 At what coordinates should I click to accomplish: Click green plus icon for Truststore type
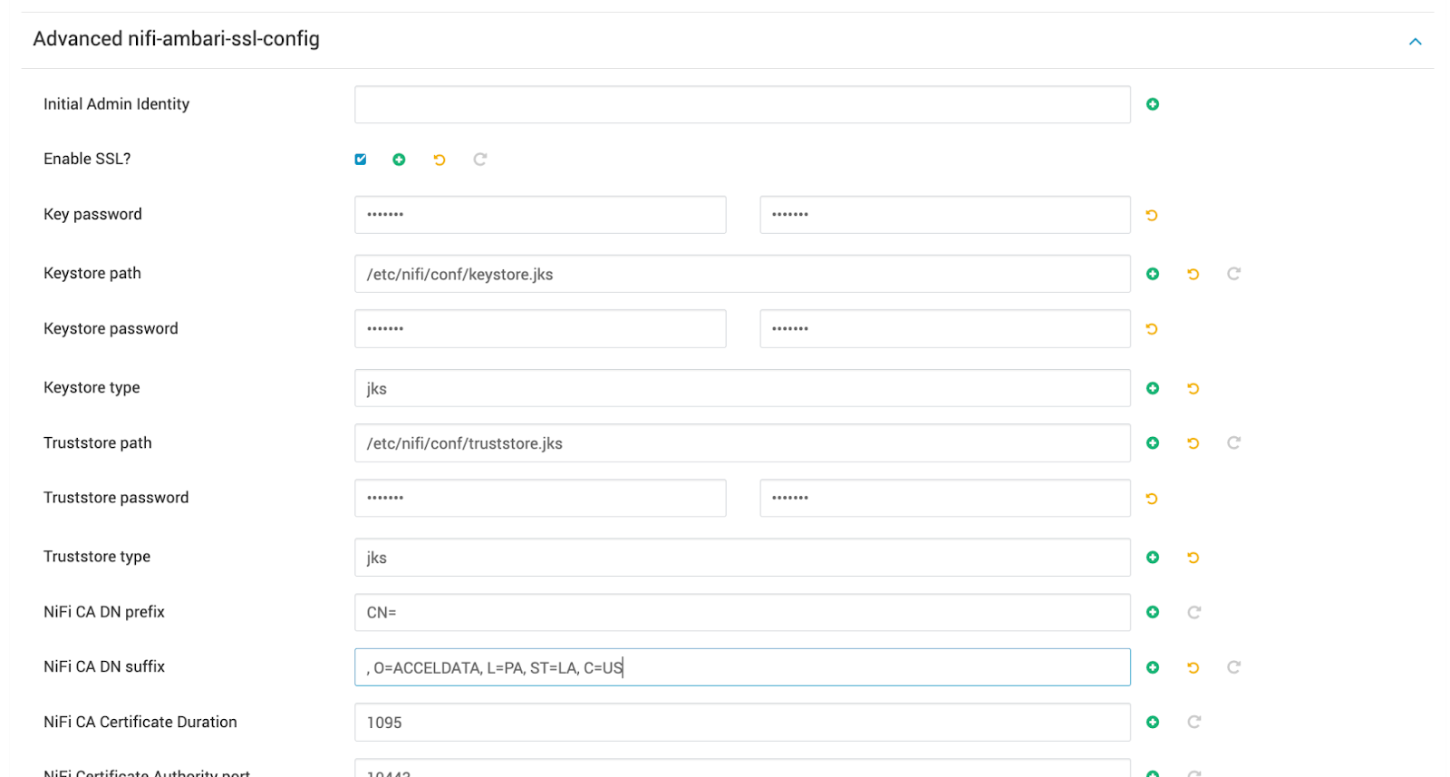1153,558
